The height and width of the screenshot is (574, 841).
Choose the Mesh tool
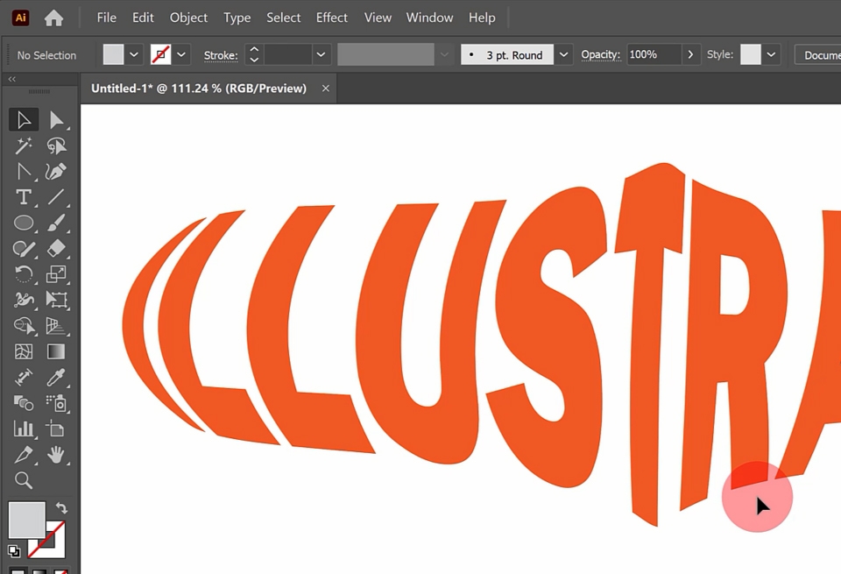coord(24,351)
